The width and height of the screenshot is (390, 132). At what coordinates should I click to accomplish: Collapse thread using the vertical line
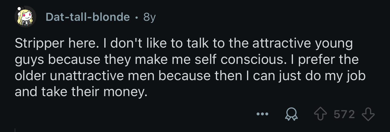15,130
